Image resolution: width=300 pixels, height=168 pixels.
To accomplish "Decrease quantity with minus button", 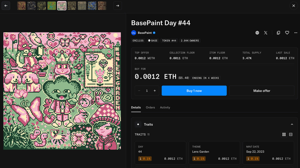I will tap(139, 91).
